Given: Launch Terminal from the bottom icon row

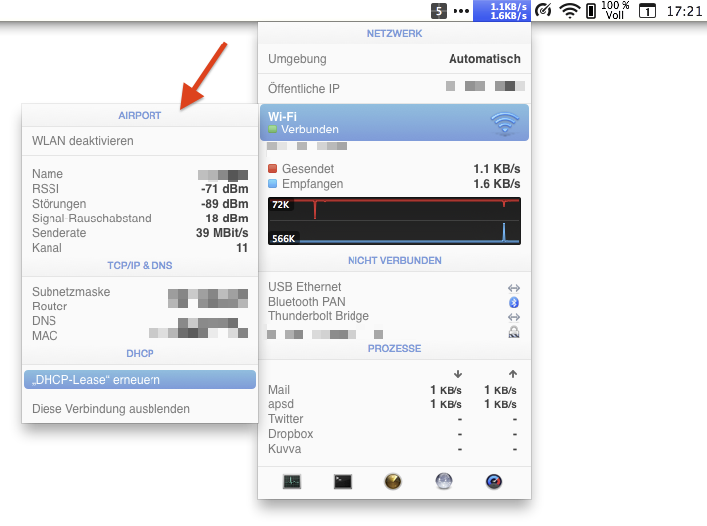Looking at the screenshot, I should 342,482.
